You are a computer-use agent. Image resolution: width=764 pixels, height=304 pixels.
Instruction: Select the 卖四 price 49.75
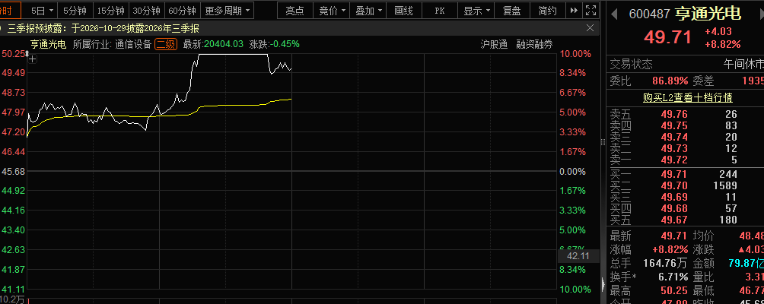[x=674, y=126]
